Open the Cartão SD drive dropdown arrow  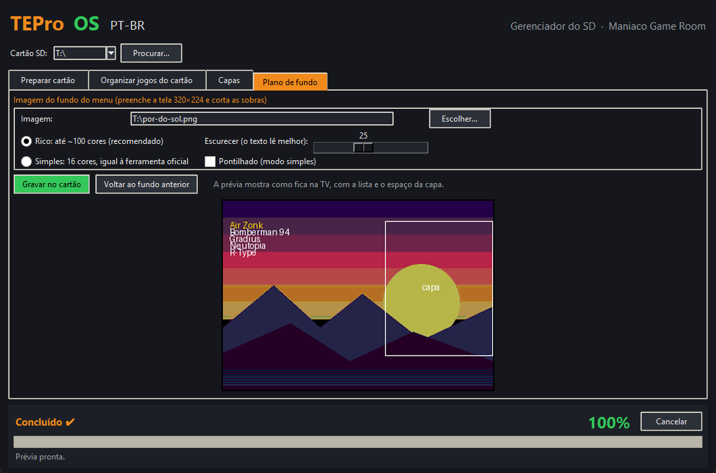point(111,53)
